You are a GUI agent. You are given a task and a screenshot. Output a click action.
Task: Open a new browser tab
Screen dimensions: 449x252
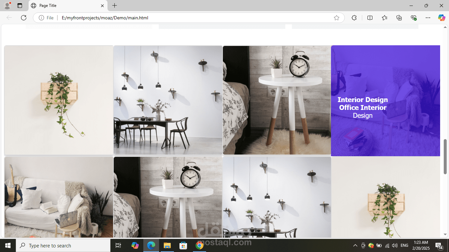[x=114, y=6]
